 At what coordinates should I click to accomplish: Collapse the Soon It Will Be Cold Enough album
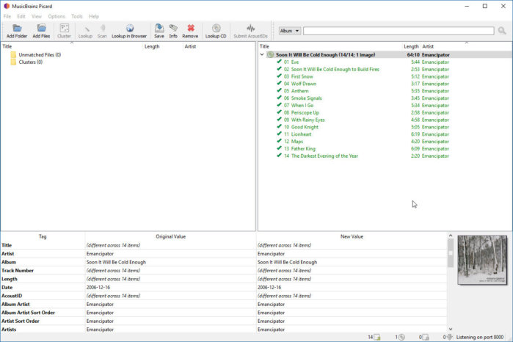263,54
